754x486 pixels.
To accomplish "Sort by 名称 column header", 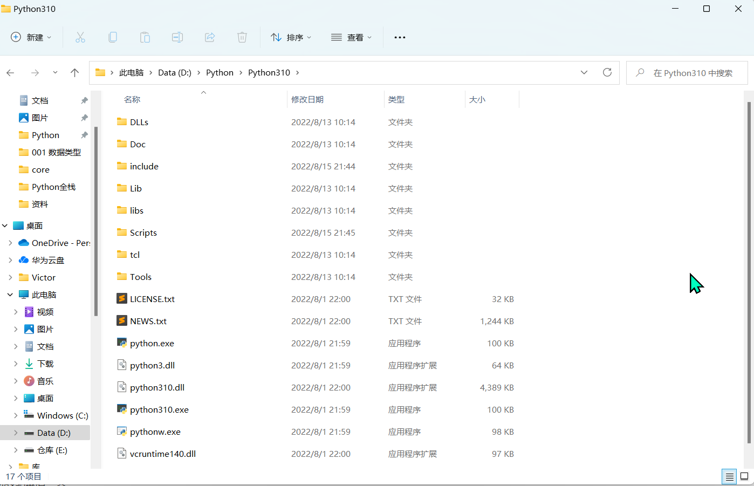I will 132,99.
